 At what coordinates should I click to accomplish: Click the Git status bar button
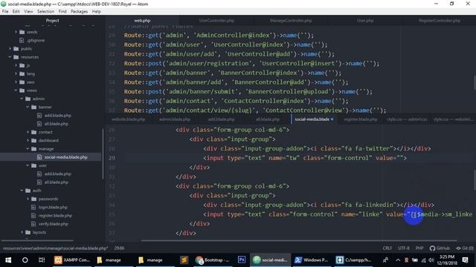tap(464, 248)
